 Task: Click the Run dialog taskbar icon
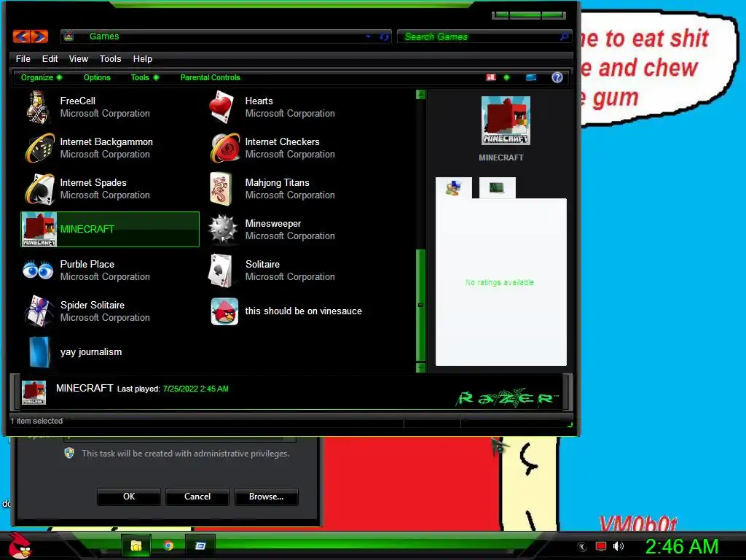200,545
